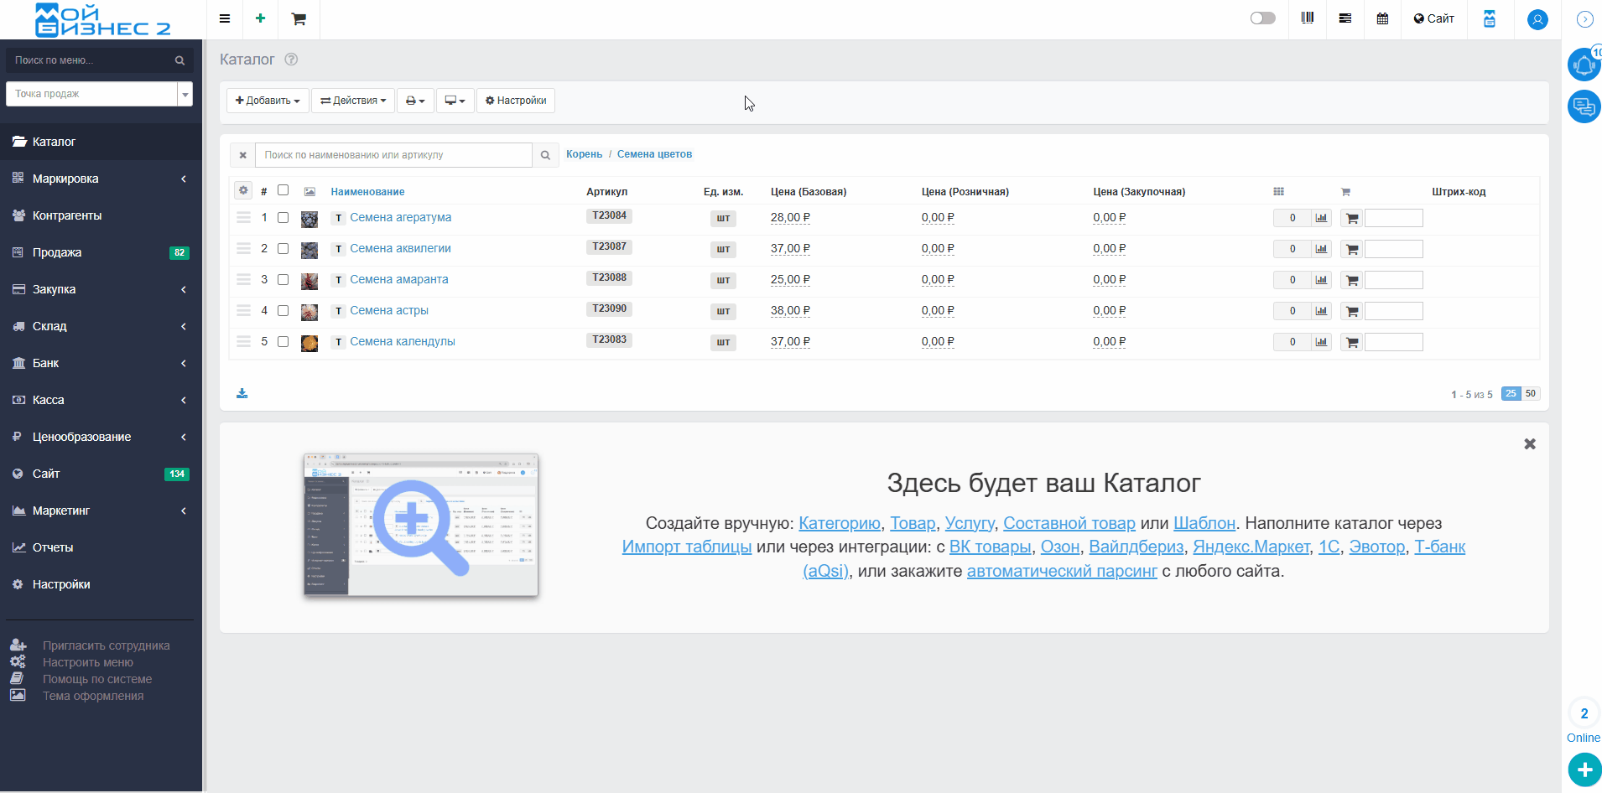Open Контрагенты in the sidebar menu

[67, 215]
